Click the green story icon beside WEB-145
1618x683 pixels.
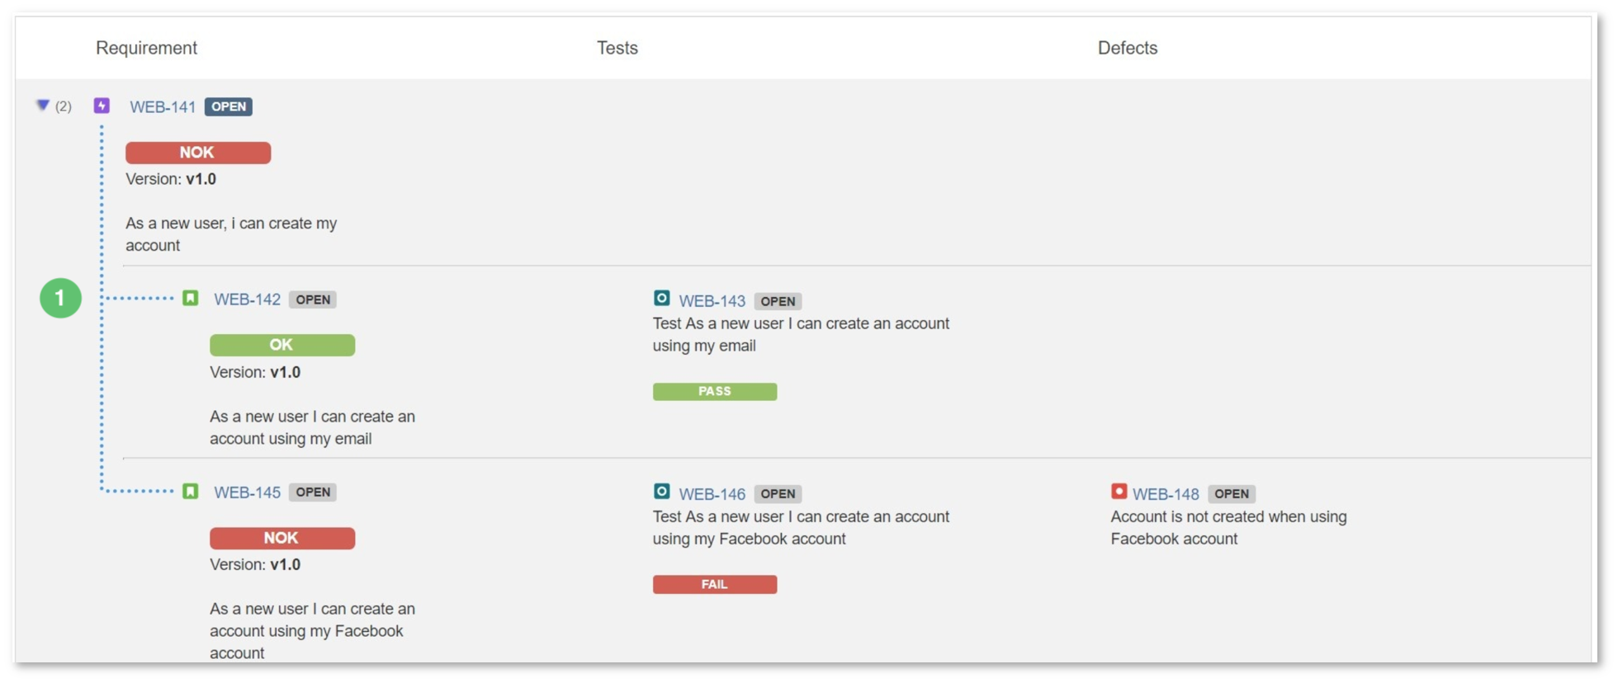[x=190, y=491]
